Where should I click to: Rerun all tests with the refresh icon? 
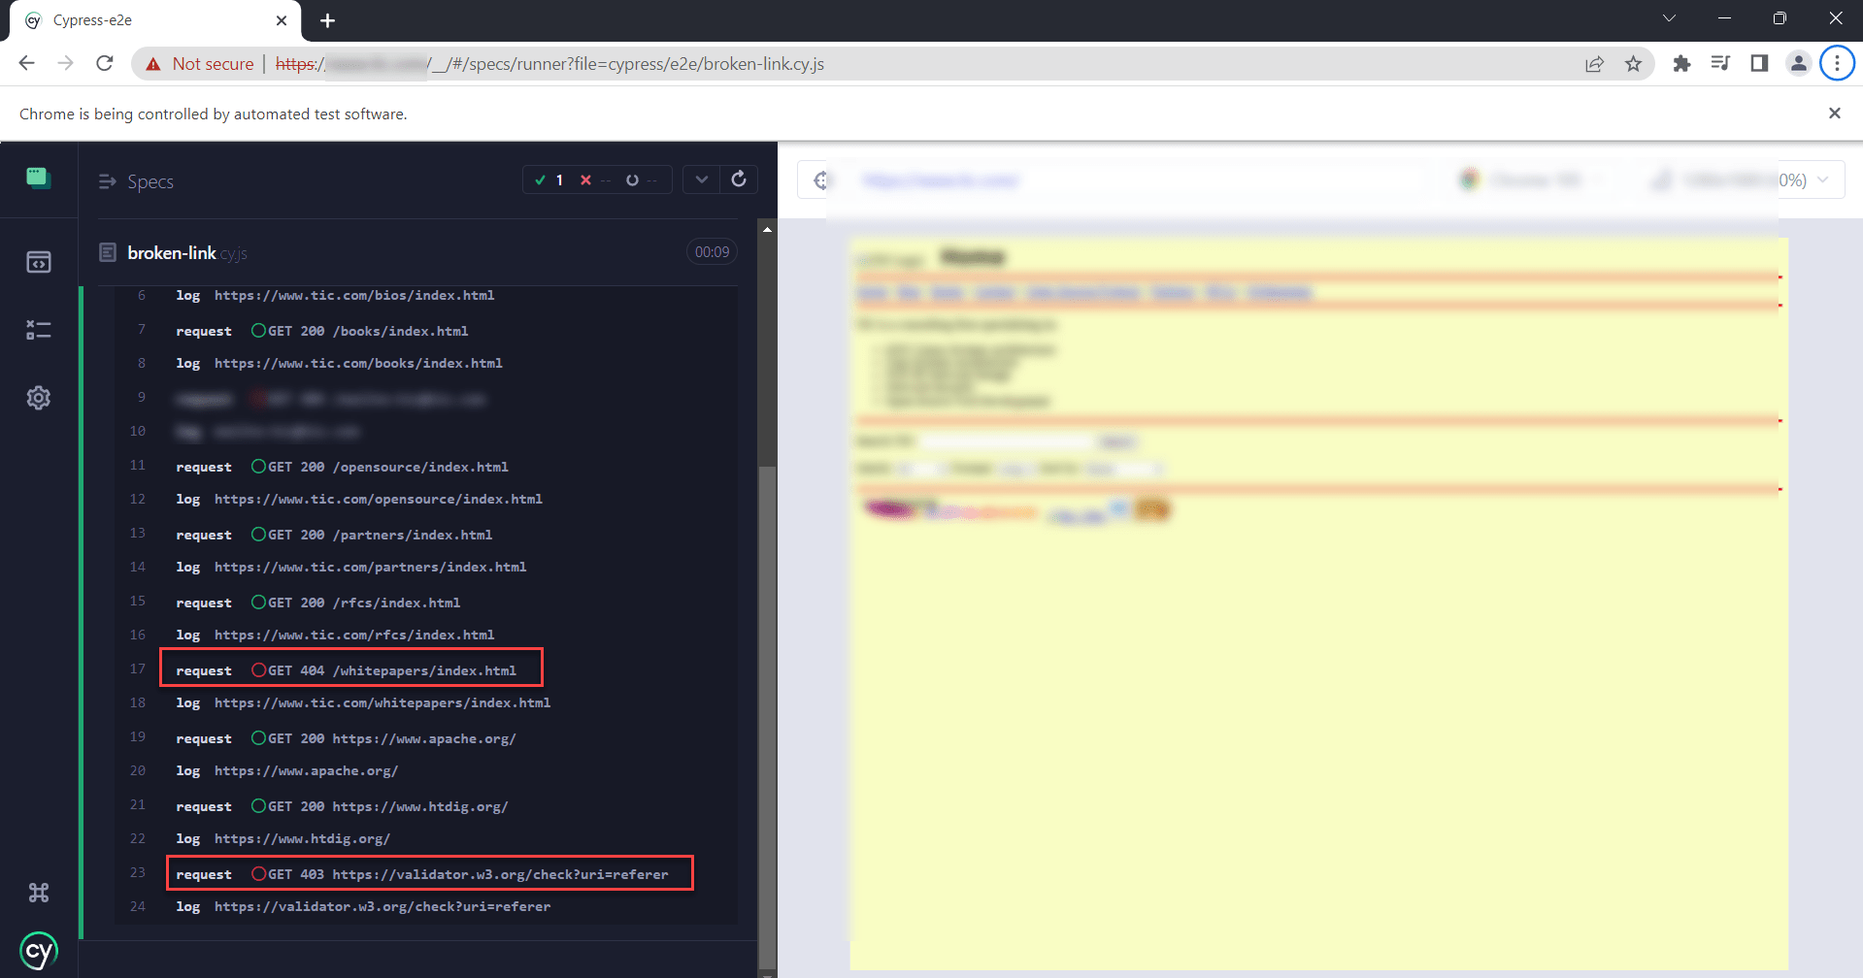coord(738,179)
